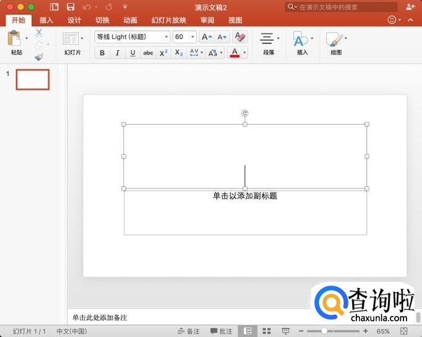The image size is (422, 337).
Task: Open the 审阅 Review tab
Action: pyautogui.click(x=207, y=20)
